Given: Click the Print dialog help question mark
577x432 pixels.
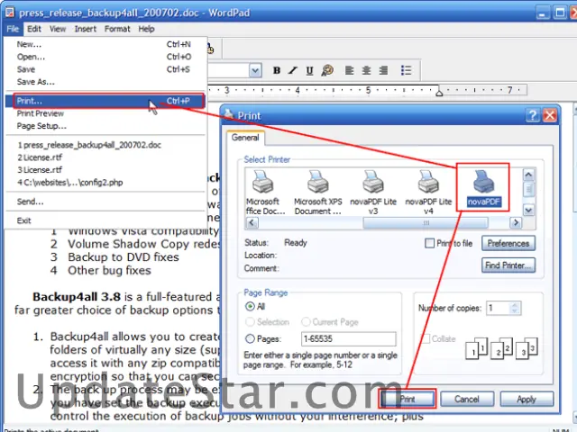Looking at the screenshot, I should tap(533, 116).
